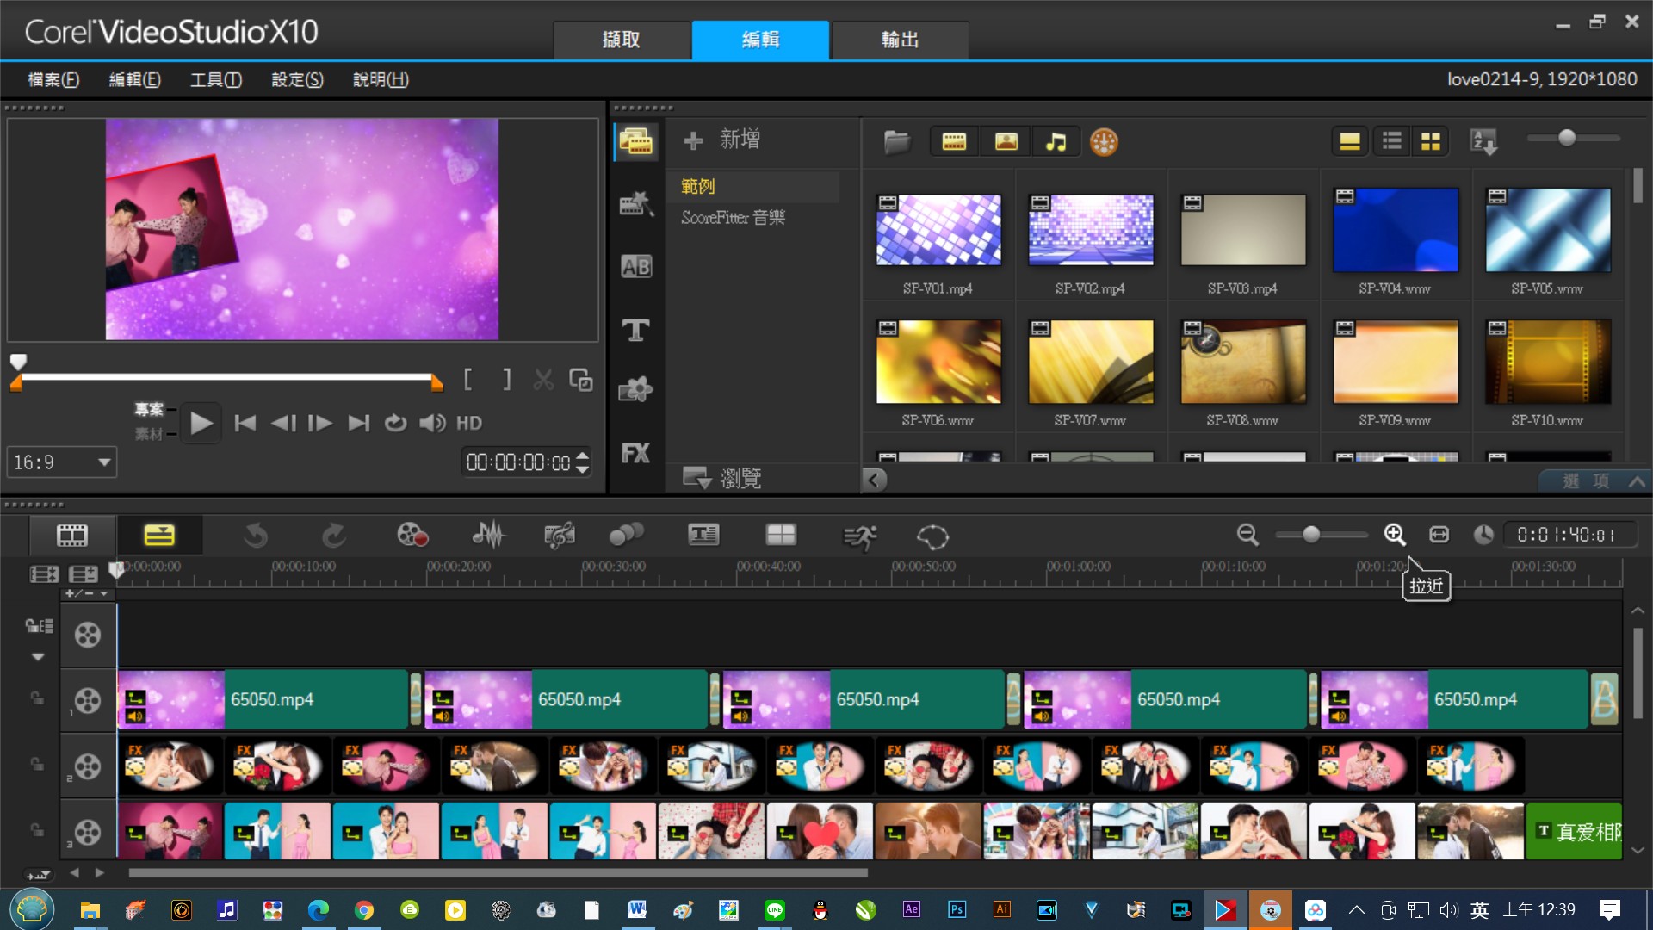The image size is (1653, 930).
Task: Fit project in timeline window
Action: pyautogui.click(x=1439, y=535)
